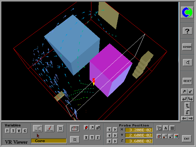The image size is (196, 147).
Task: Increase probe Y position with right arrow
Action: (115, 135)
